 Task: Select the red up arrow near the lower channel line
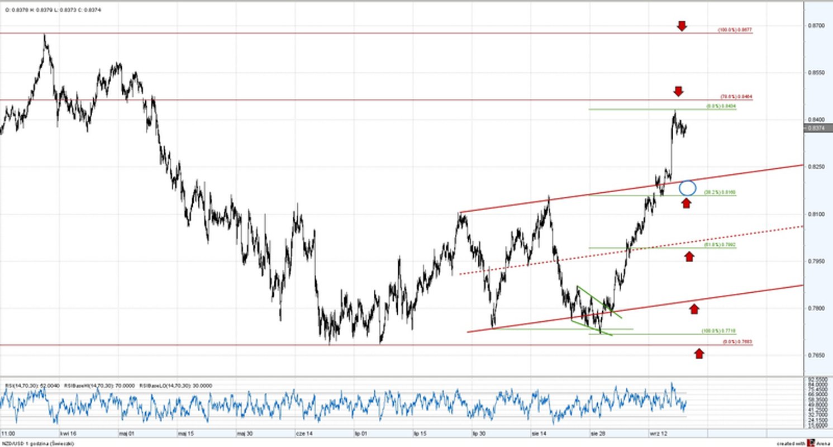tap(694, 308)
